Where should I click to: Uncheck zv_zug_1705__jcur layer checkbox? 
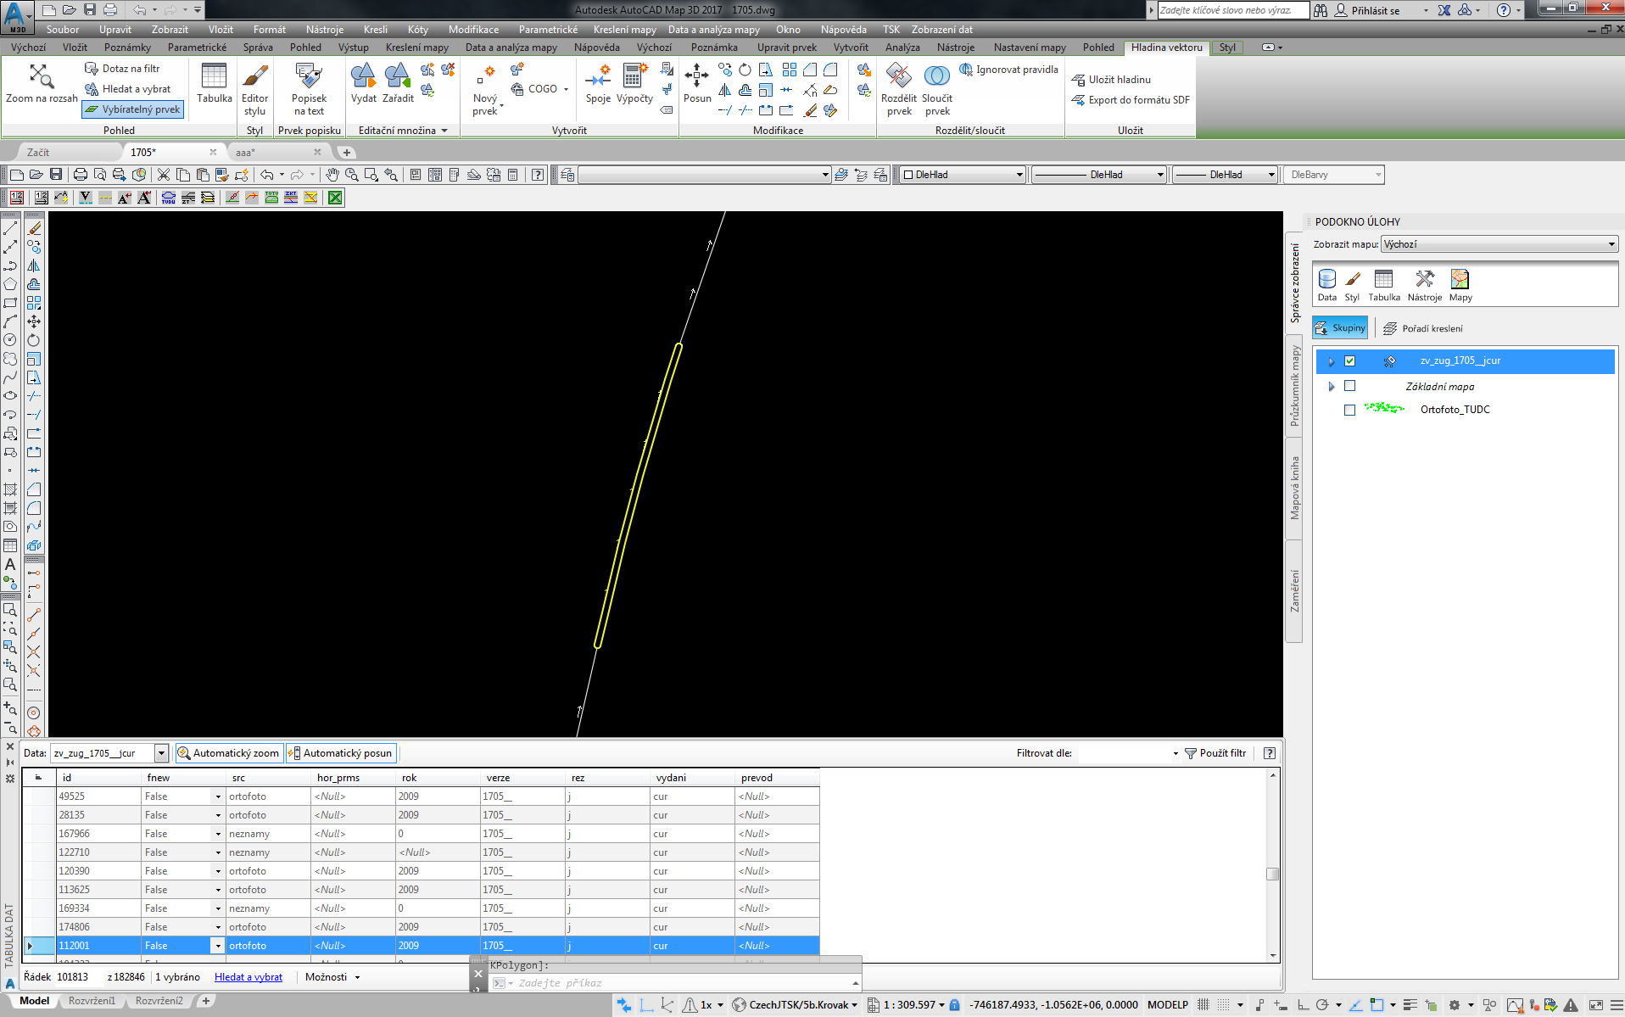point(1349,360)
